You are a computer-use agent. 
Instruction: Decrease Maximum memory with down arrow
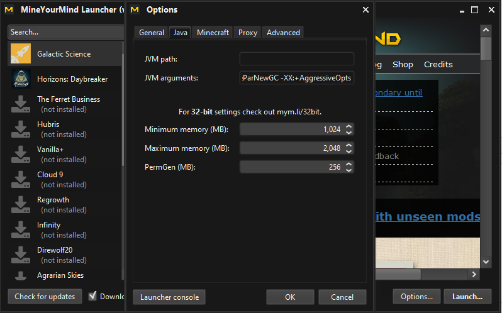coord(349,151)
